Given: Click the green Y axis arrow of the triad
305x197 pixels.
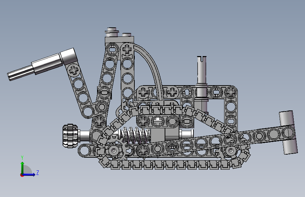Looking at the screenshot, I should 23,168.
